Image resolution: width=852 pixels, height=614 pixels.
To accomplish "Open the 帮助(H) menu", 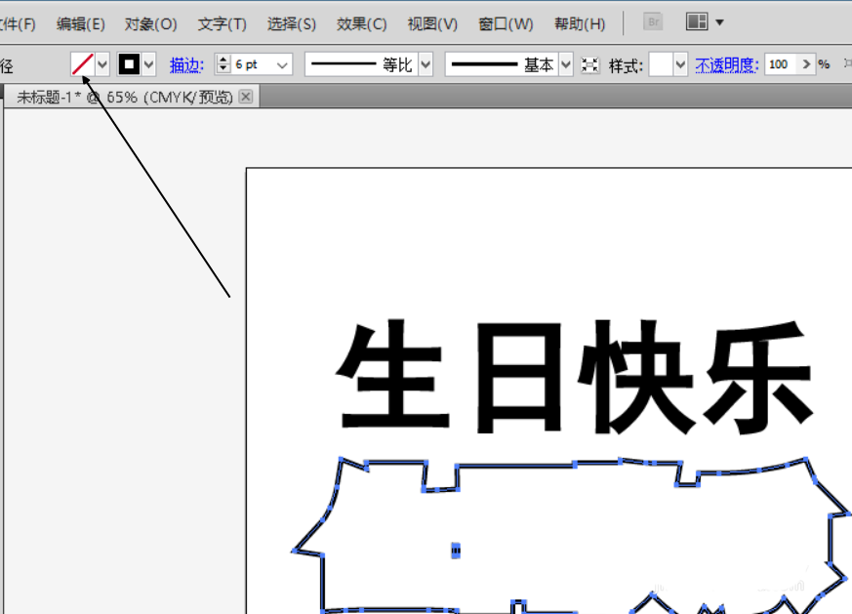I will 580,23.
